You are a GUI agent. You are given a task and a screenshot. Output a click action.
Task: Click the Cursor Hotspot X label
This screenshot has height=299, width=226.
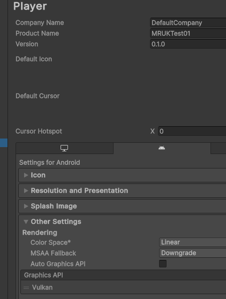(x=152, y=131)
